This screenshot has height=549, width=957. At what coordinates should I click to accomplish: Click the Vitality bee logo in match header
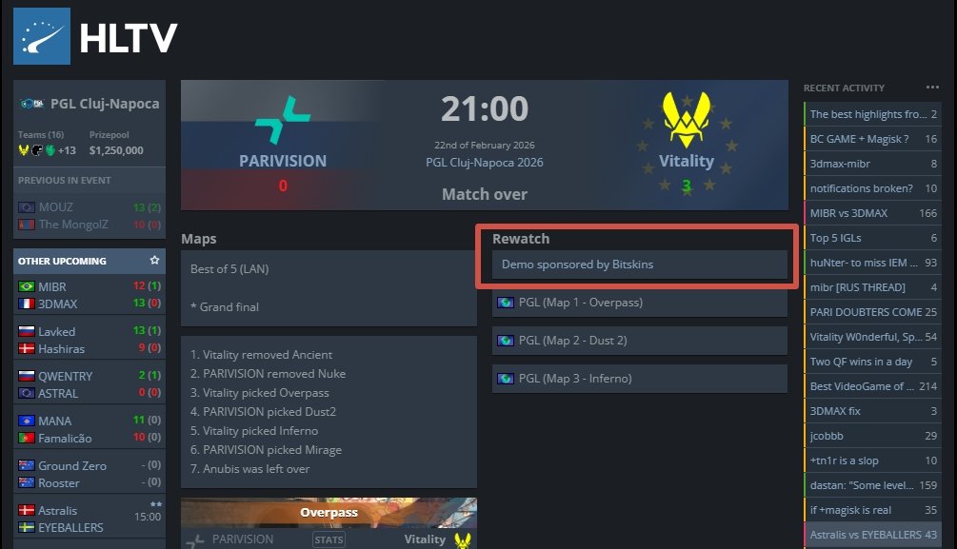coord(687,120)
